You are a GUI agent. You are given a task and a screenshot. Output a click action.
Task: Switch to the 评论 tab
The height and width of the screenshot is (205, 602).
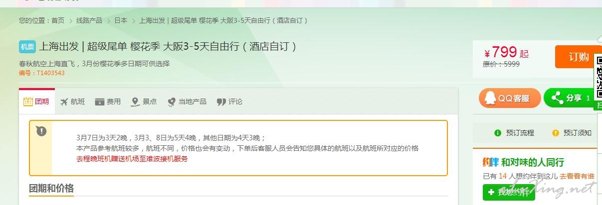coord(230,102)
